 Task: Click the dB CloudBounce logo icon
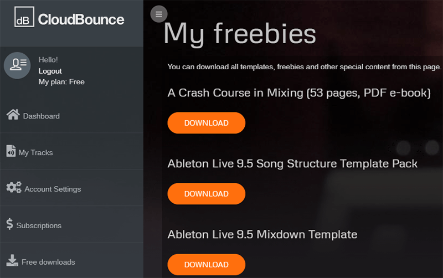[x=24, y=17]
